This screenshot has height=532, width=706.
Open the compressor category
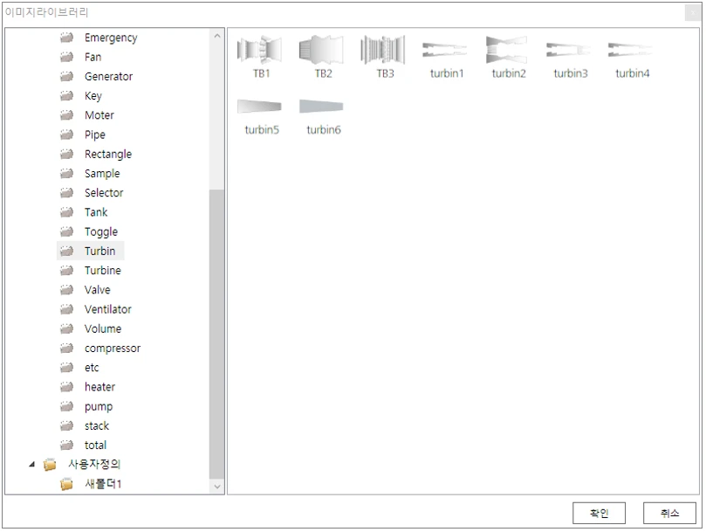point(113,348)
